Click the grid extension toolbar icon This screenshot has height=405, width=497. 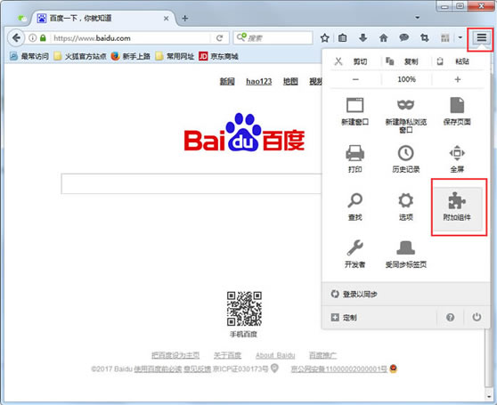[445, 38]
